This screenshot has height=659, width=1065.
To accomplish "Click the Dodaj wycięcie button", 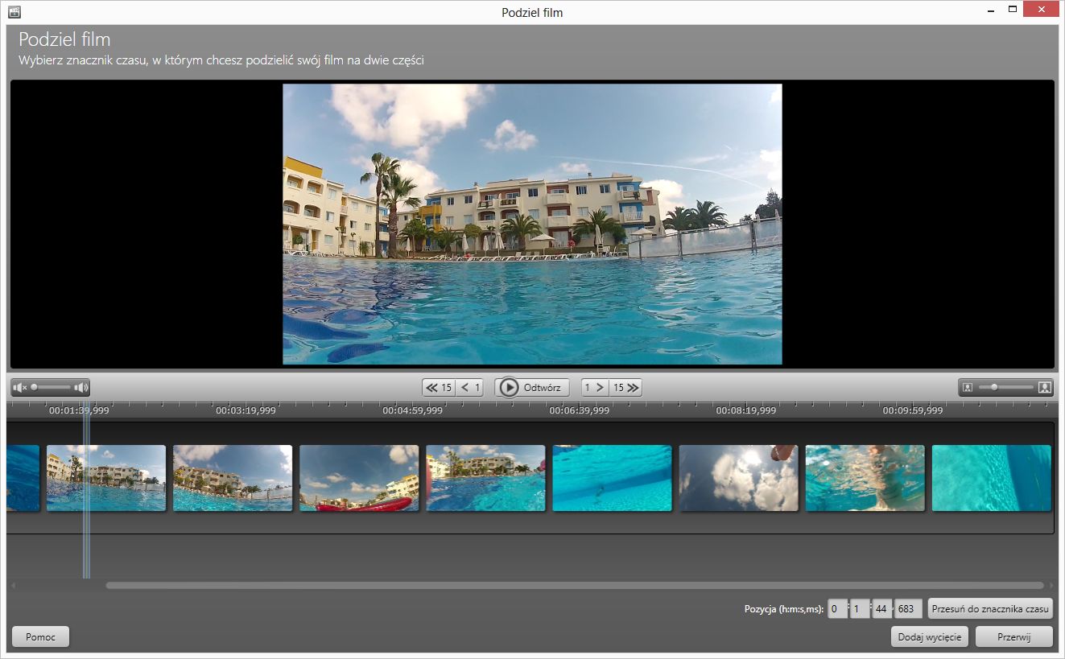I will [930, 636].
